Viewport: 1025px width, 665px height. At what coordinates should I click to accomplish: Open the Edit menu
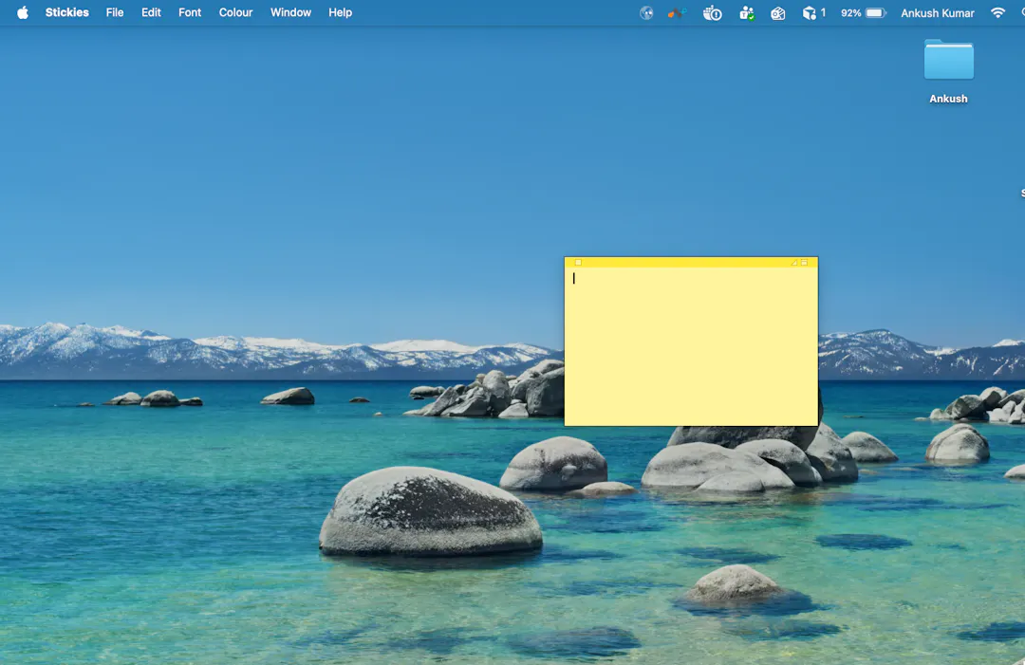click(151, 12)
